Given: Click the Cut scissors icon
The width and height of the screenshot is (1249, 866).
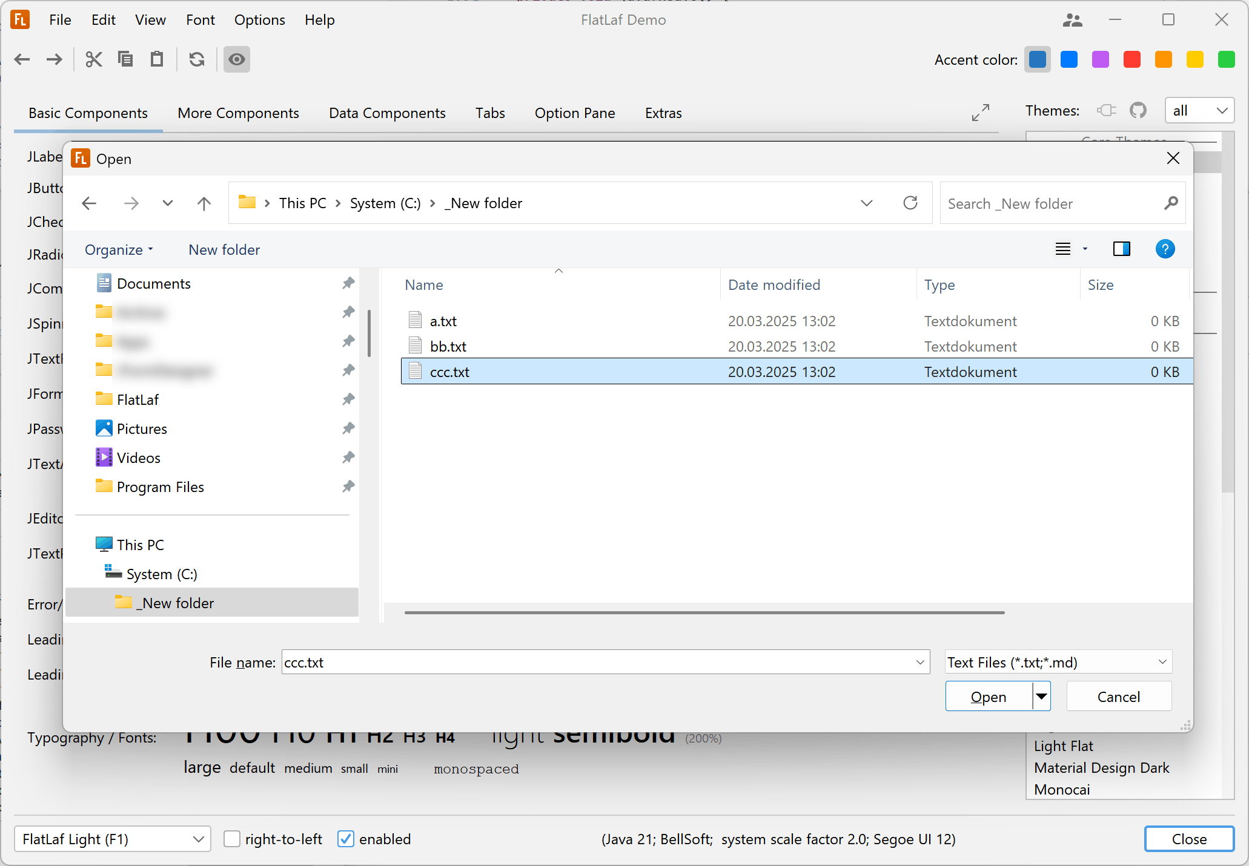Looking at the screenshot, I should click(x=94, y=59).
